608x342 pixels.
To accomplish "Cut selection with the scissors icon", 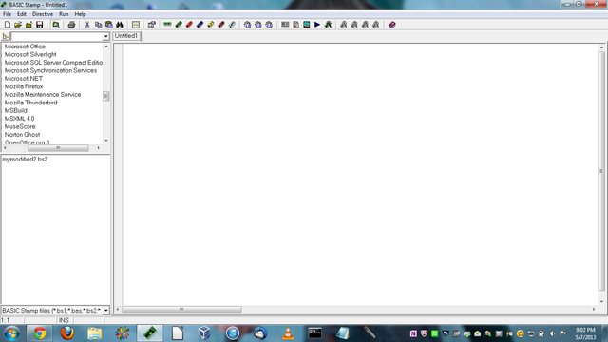I will (x=87, y=25).
